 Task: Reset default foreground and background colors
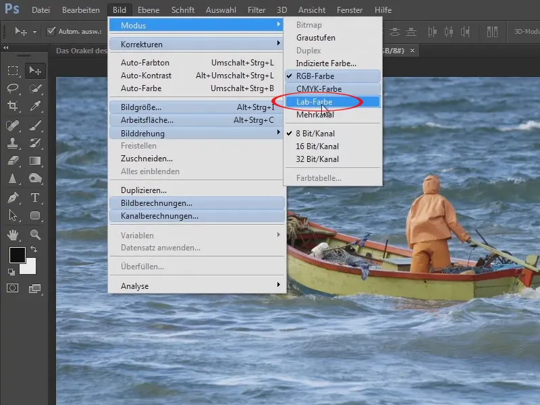coord(11,272)
